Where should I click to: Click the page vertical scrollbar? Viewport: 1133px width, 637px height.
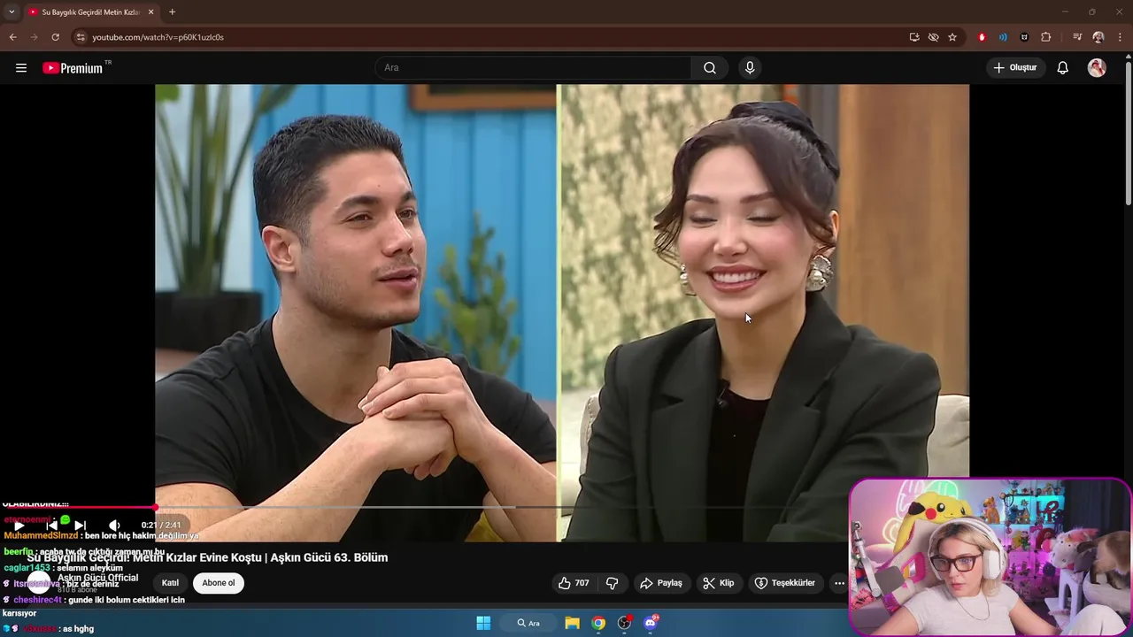pos(1128,133)
